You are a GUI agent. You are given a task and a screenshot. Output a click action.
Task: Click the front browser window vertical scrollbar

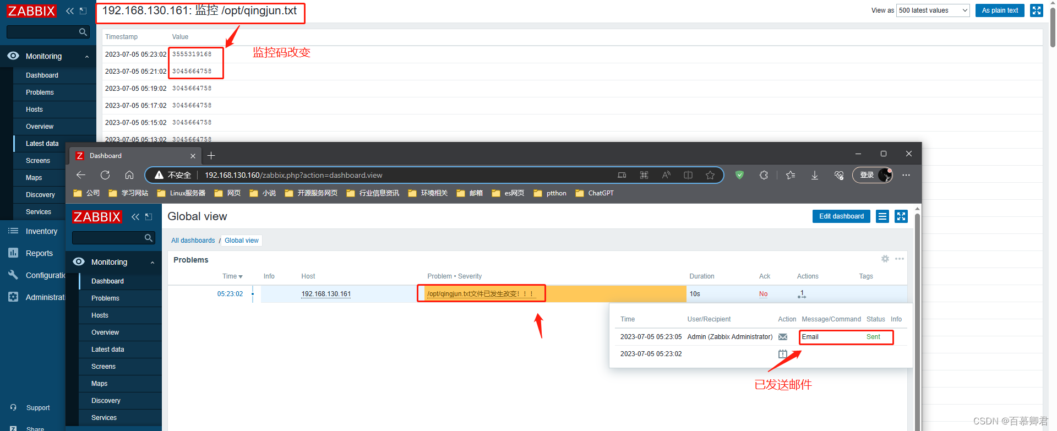point(917,319)
